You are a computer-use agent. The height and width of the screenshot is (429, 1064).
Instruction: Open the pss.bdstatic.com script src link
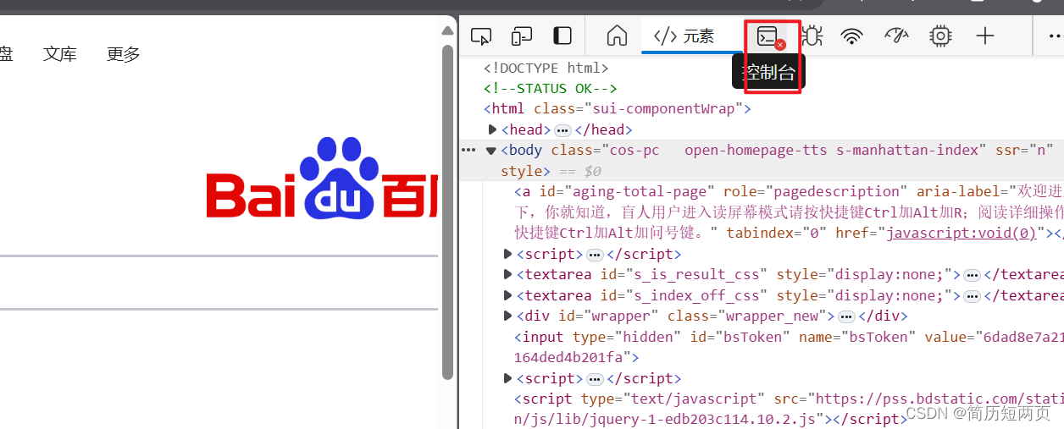pos(938,399)
